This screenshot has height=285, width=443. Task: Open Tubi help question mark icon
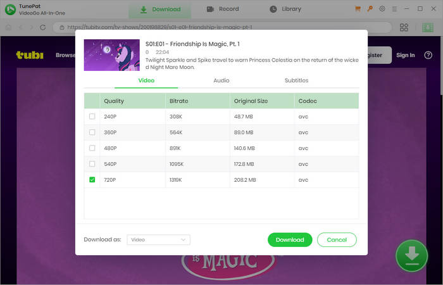(428, 55)
